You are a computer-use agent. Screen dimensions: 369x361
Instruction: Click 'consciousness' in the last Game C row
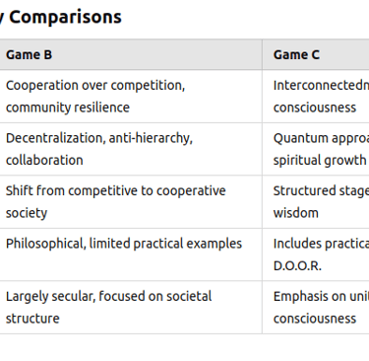[315, 319]
